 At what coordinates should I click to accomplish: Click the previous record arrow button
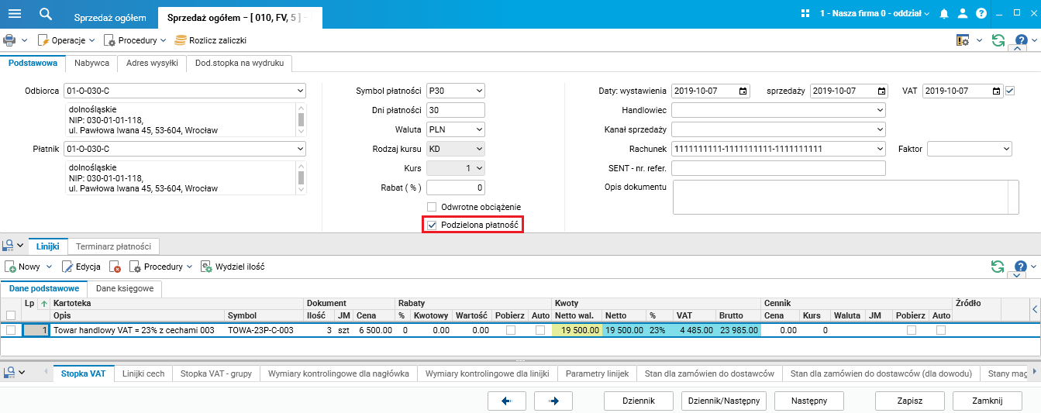click(x=507, y=401)
